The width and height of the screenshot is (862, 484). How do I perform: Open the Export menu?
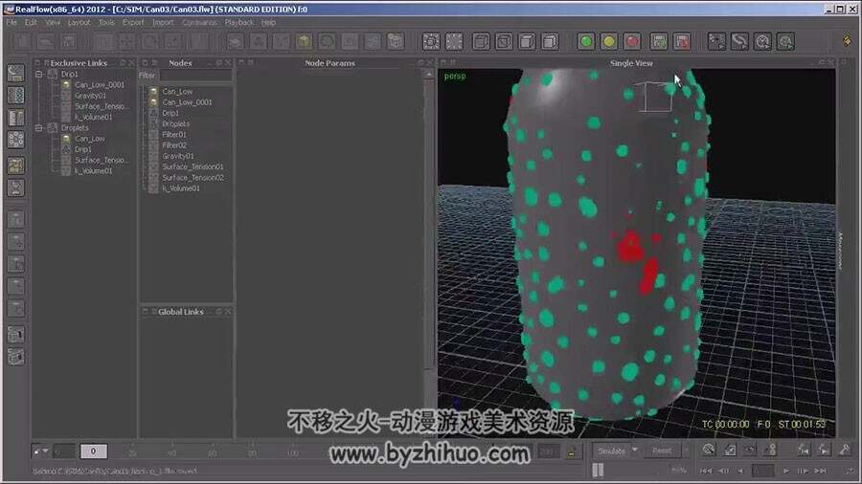tap(132, 23)
